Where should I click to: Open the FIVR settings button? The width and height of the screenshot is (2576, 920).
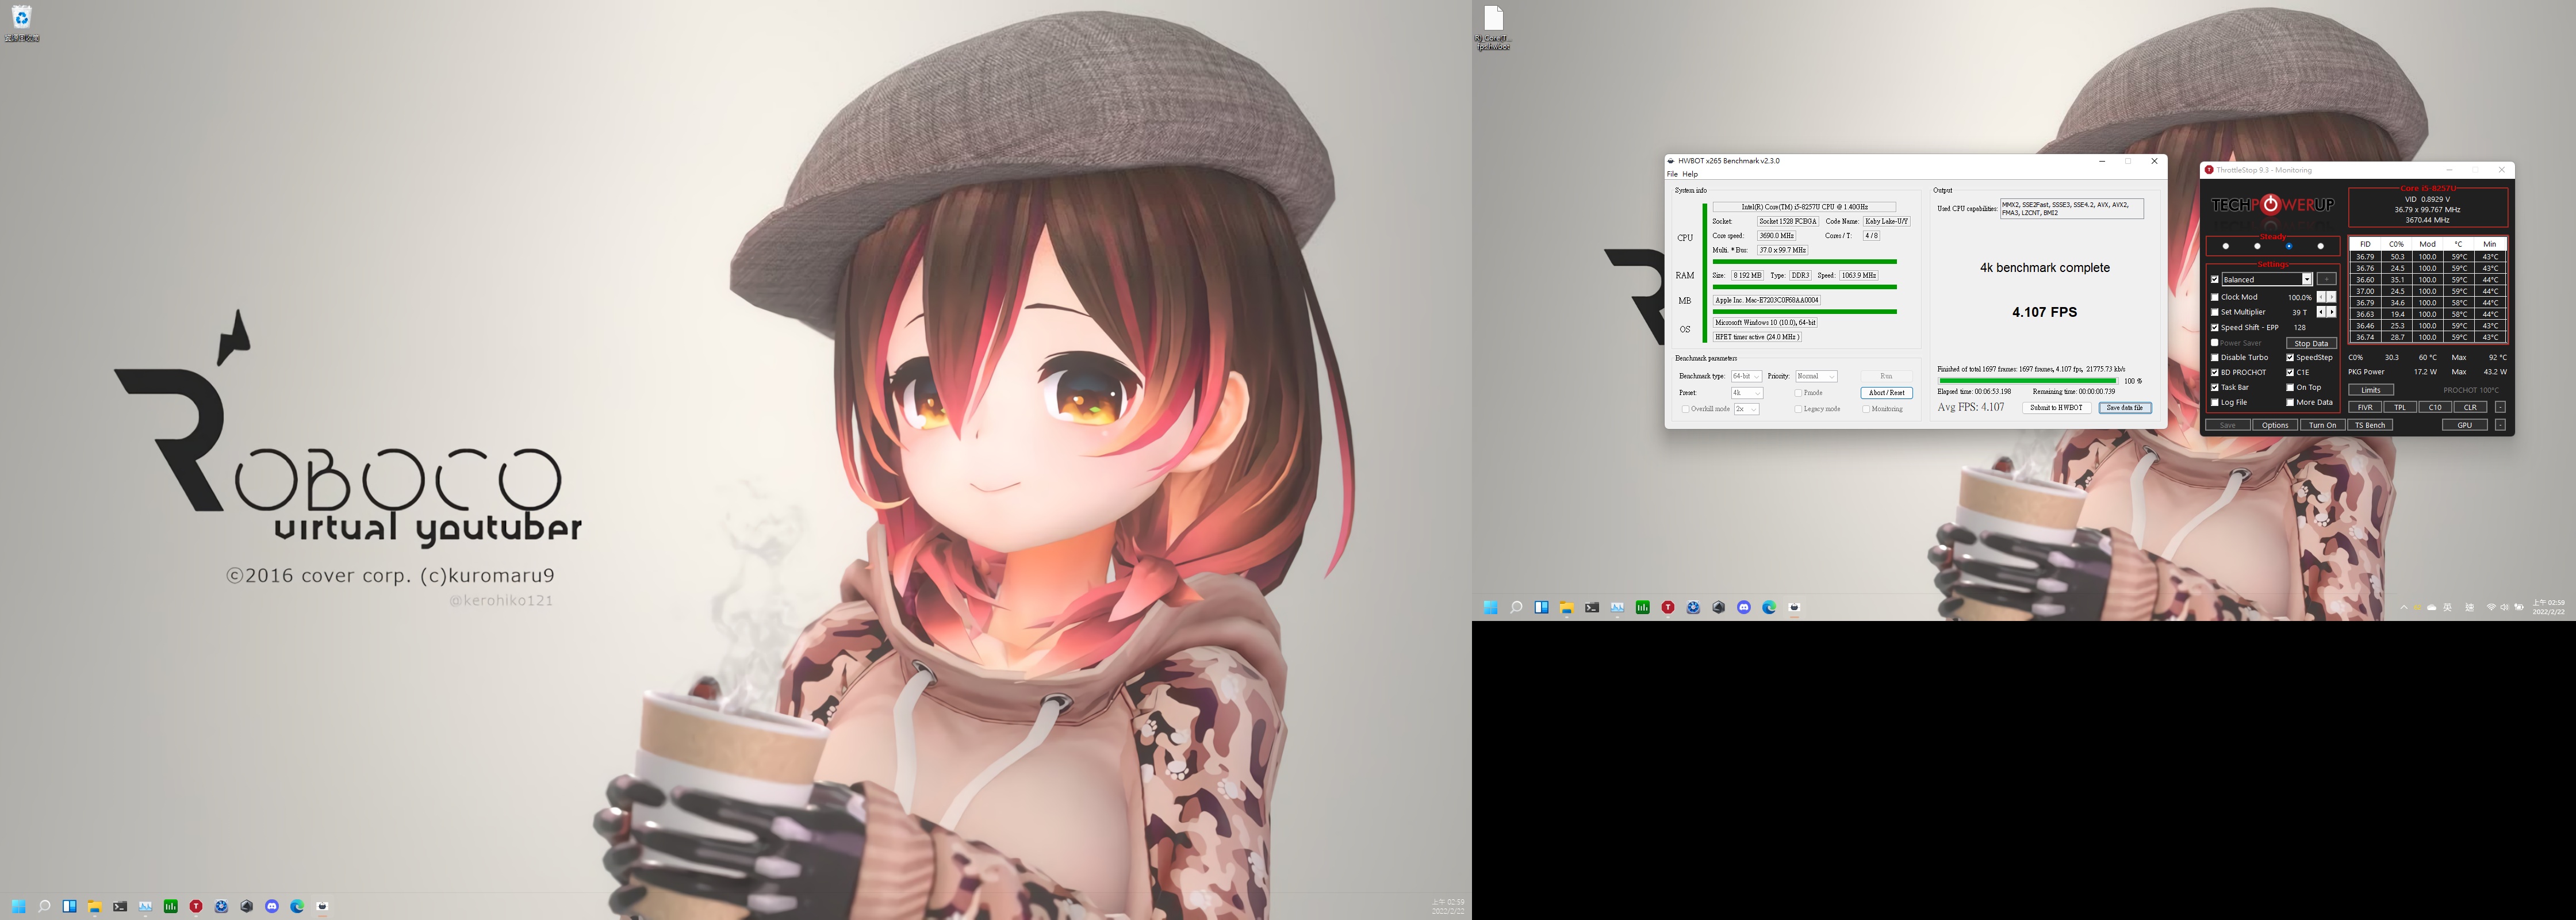[2365, 407]
